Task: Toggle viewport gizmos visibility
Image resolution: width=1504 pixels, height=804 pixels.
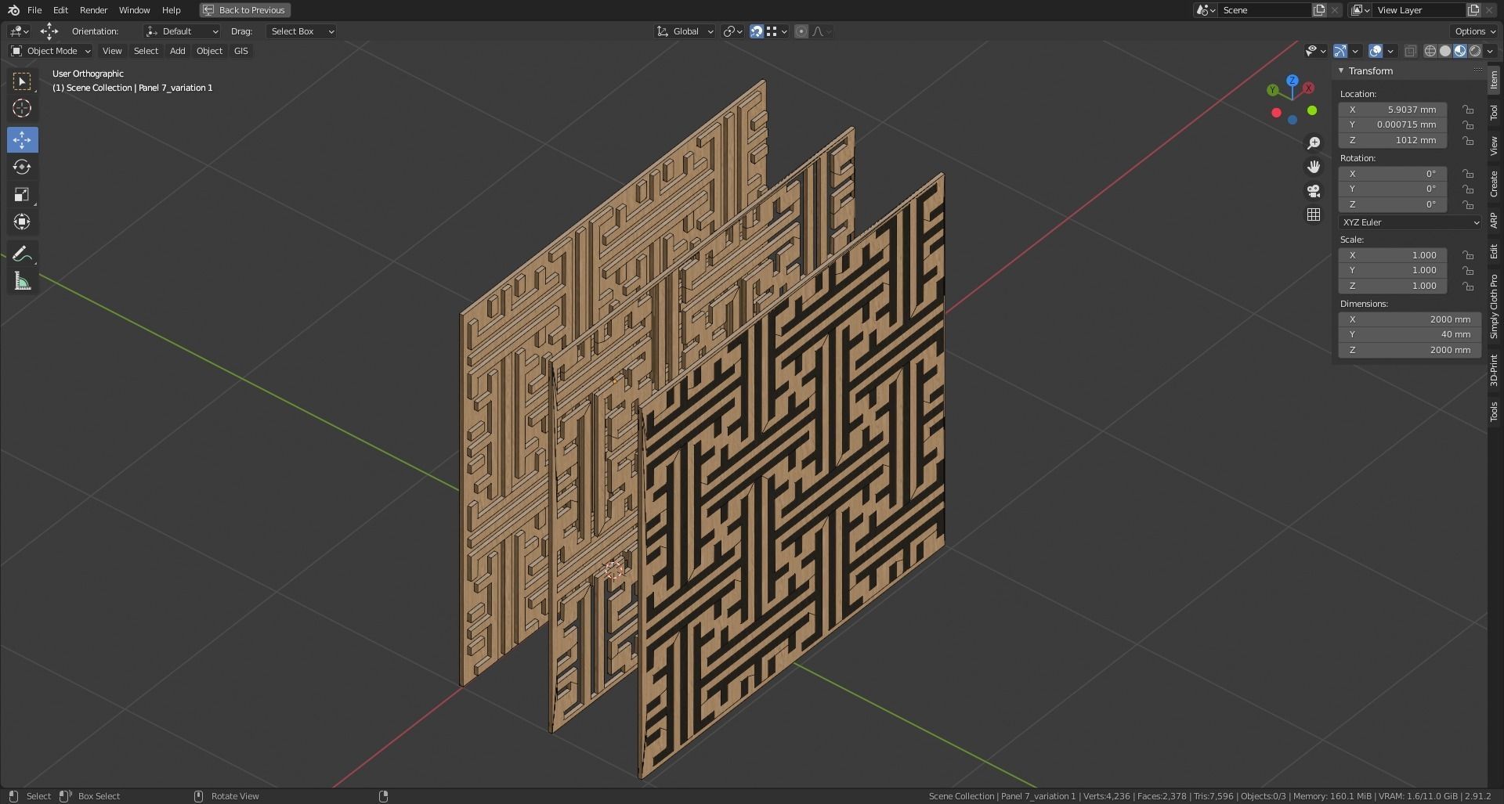Action: click(x=1341, y=51)
